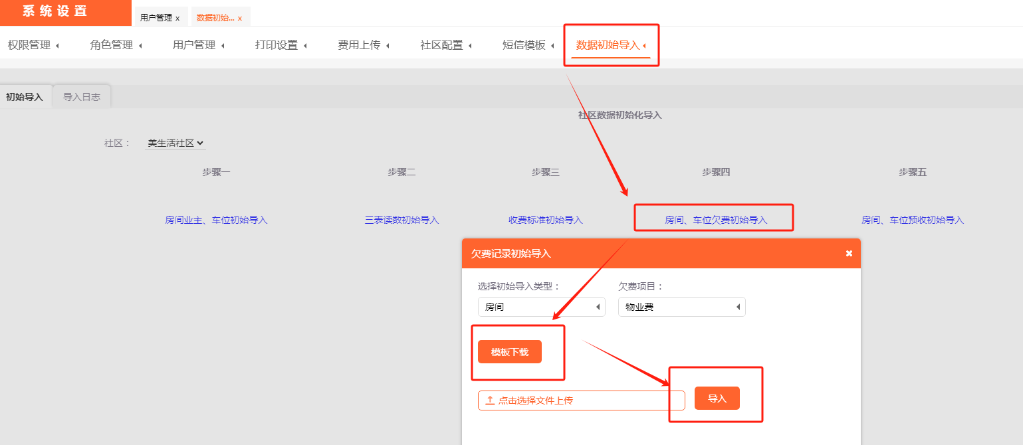Image resolution: width=1023 pixels, height=445 pixels.
Task: Click upload icon in file select field
Action: tap(490, 400)
